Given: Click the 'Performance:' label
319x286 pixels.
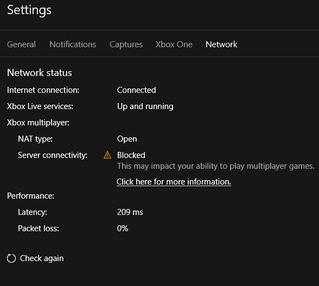Looking at the screenshot, I should [x=31, y=196].
